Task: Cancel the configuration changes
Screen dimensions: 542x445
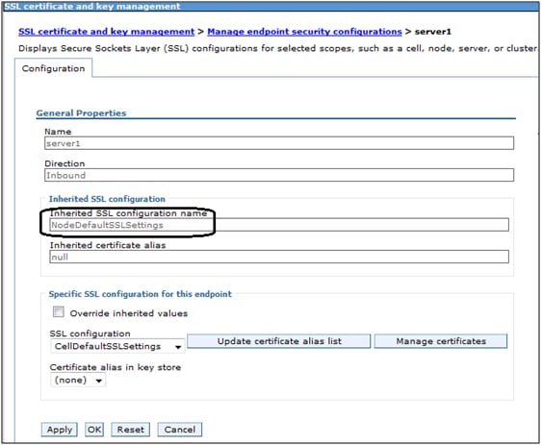Action: [x=180, y=430]
